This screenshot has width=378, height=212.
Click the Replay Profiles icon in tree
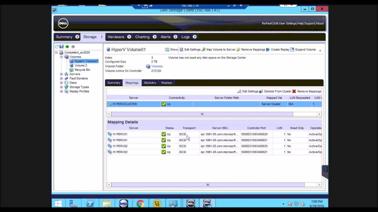point(66,91)
